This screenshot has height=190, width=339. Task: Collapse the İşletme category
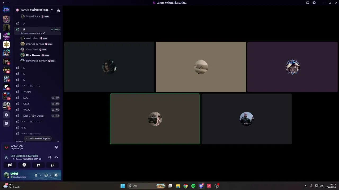[x=21, y=142]
